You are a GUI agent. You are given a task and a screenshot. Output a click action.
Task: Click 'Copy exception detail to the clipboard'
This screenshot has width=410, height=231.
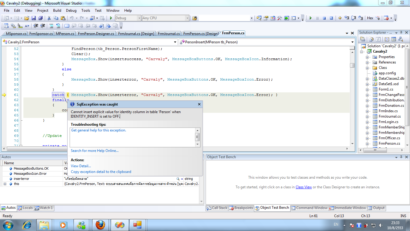[x=101, y=172]
